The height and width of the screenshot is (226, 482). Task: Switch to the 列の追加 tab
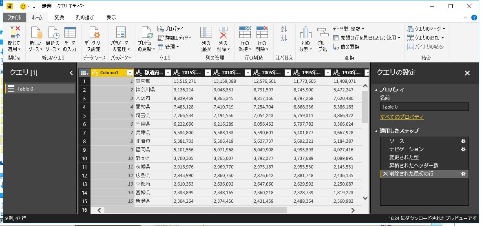[85, 18]
